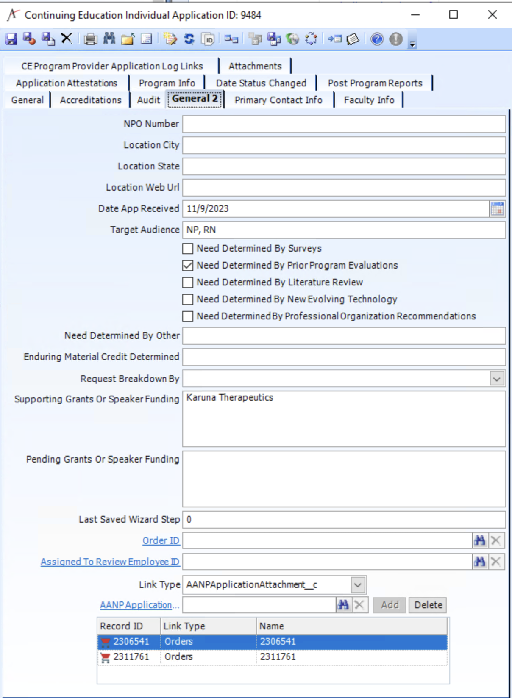This screenshot has width=512, height=698.
Task: Click the binoculars Find icon in toolbar
Action: (109, 39)
